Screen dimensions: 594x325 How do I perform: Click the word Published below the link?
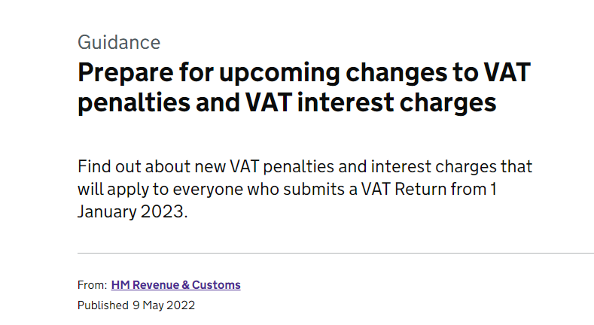coord(103,305)
